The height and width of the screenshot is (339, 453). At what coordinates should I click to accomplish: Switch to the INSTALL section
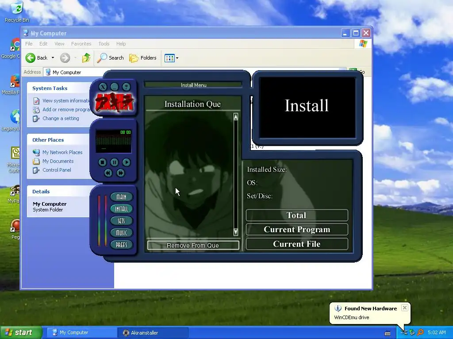point(121,209)
